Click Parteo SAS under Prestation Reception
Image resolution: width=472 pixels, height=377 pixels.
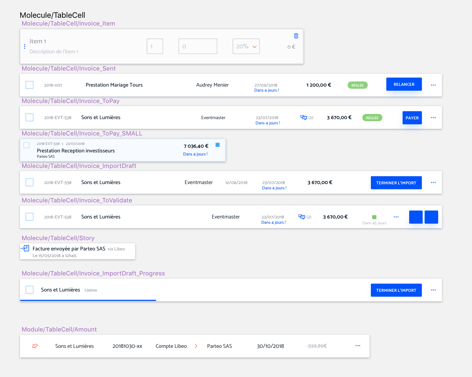(x=46, y=157)
